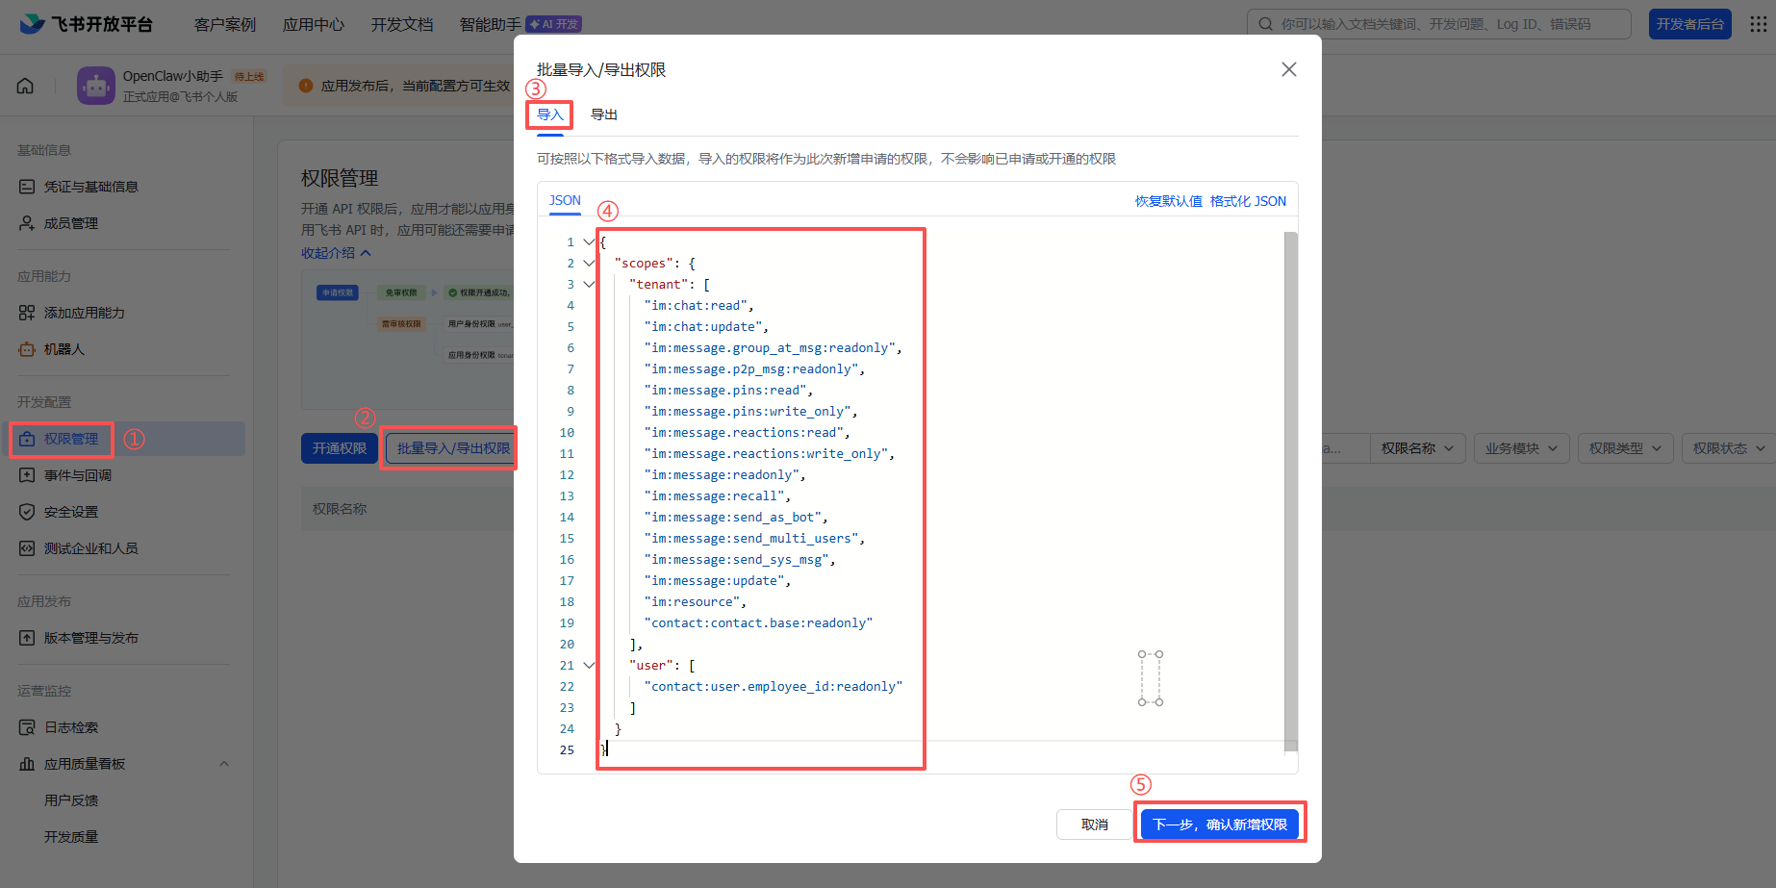Click the search magnifier icon
The image size is (1776, 888).
tap(1265, 24)
